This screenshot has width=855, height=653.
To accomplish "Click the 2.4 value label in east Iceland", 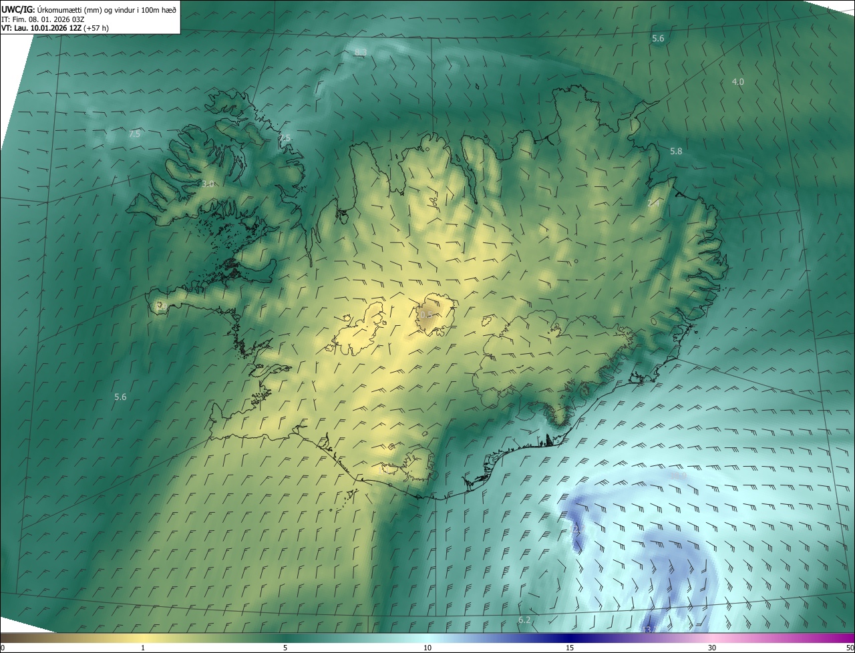I will pos(653,203).
